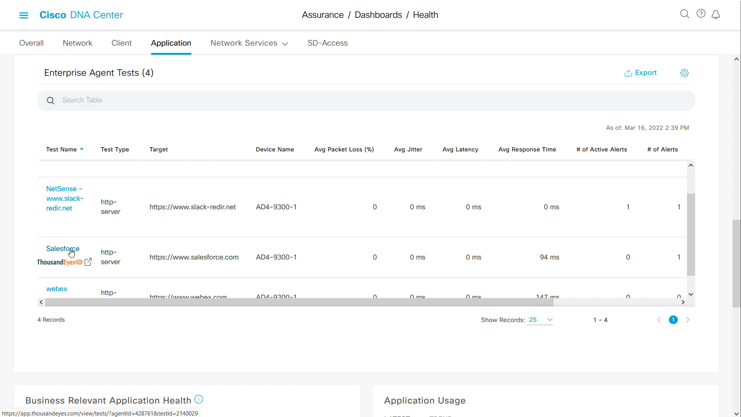The height and width of the screenshot is (417, 741).
Task: Go to previous page arrow in pagination
Action: pyautogui.click(x=659, y=320)
